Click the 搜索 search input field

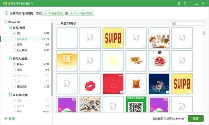click(188, 24)
